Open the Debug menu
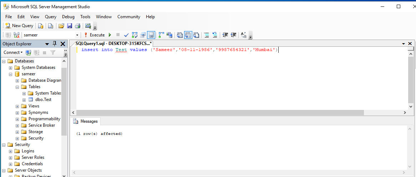The width and height of the screenshot is (416, 177). [68, 17]
